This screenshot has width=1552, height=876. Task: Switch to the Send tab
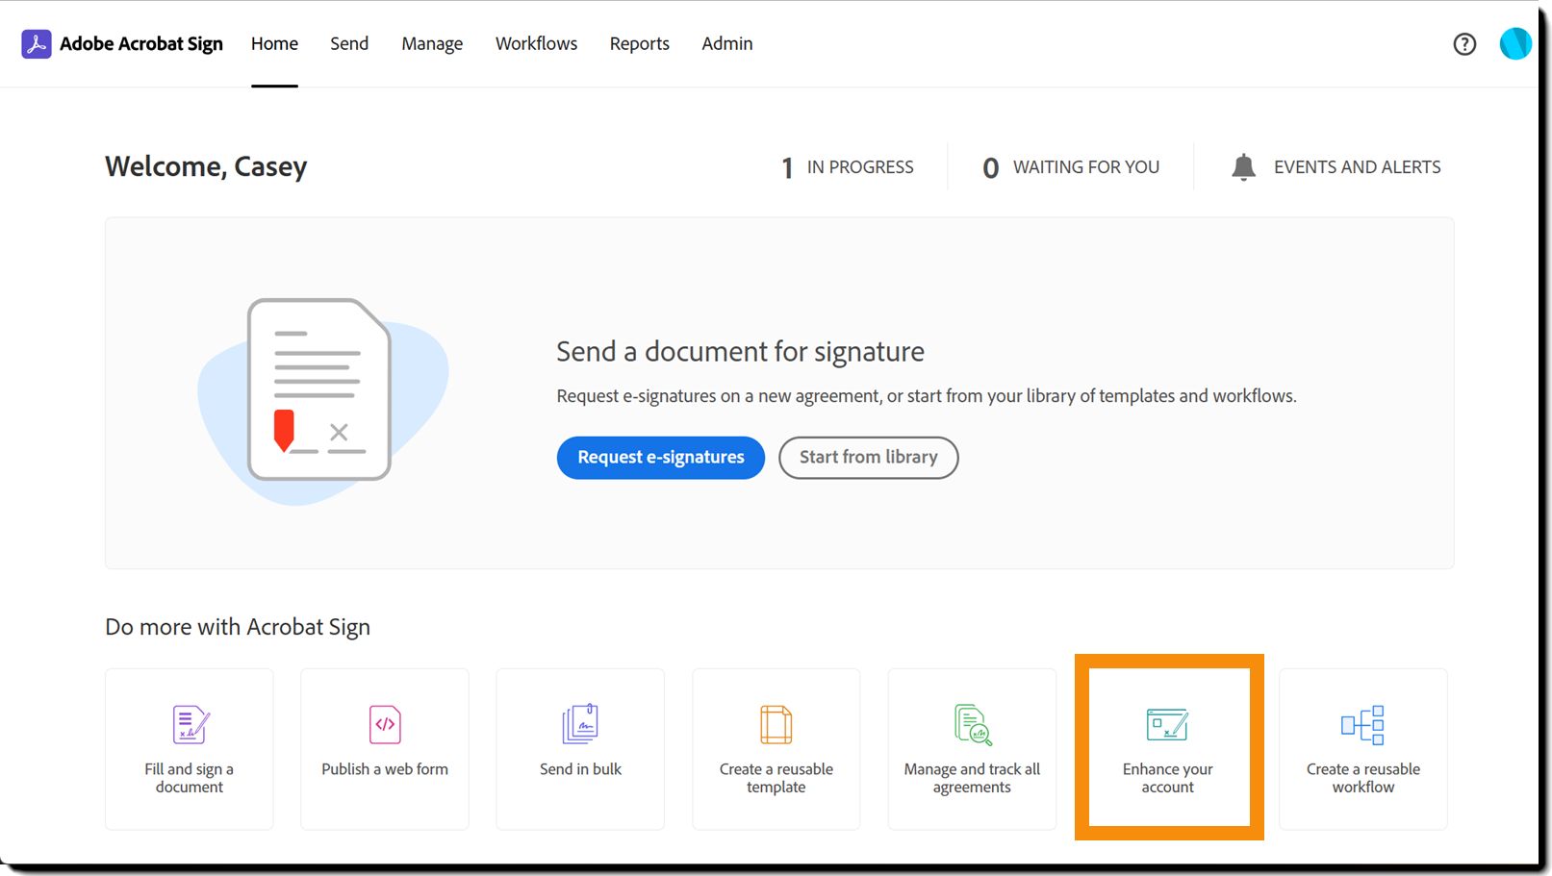click(x=349, y=44)
